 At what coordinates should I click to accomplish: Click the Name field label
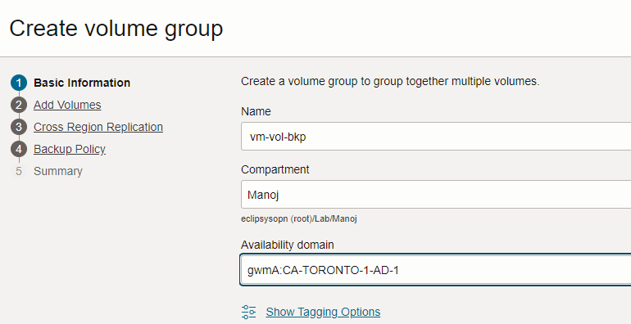point(256,111)
